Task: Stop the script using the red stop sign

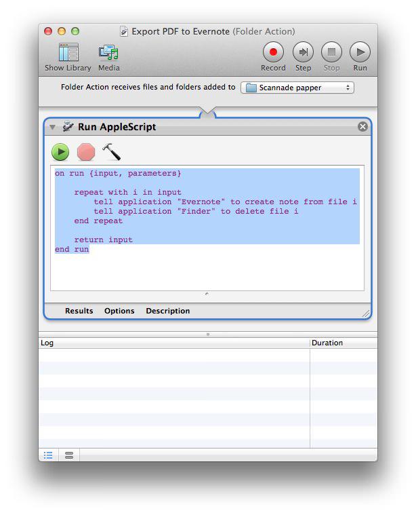Action: pyautogui.click(x=86, y=152)
